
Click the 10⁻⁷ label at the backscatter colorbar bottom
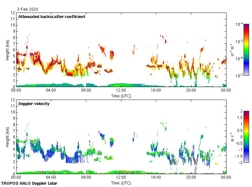click(239, 75)
